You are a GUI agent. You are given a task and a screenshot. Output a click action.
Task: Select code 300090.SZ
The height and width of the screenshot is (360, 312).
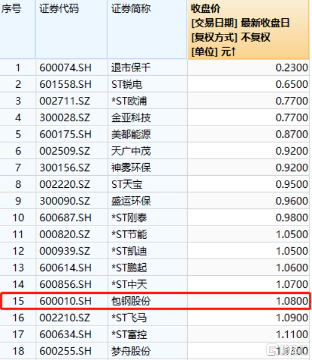point(65,201)
